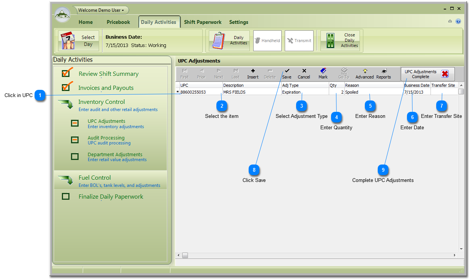Click the Save checkmark icon
This screenshot has height=279, width=470.
[287, 71]
